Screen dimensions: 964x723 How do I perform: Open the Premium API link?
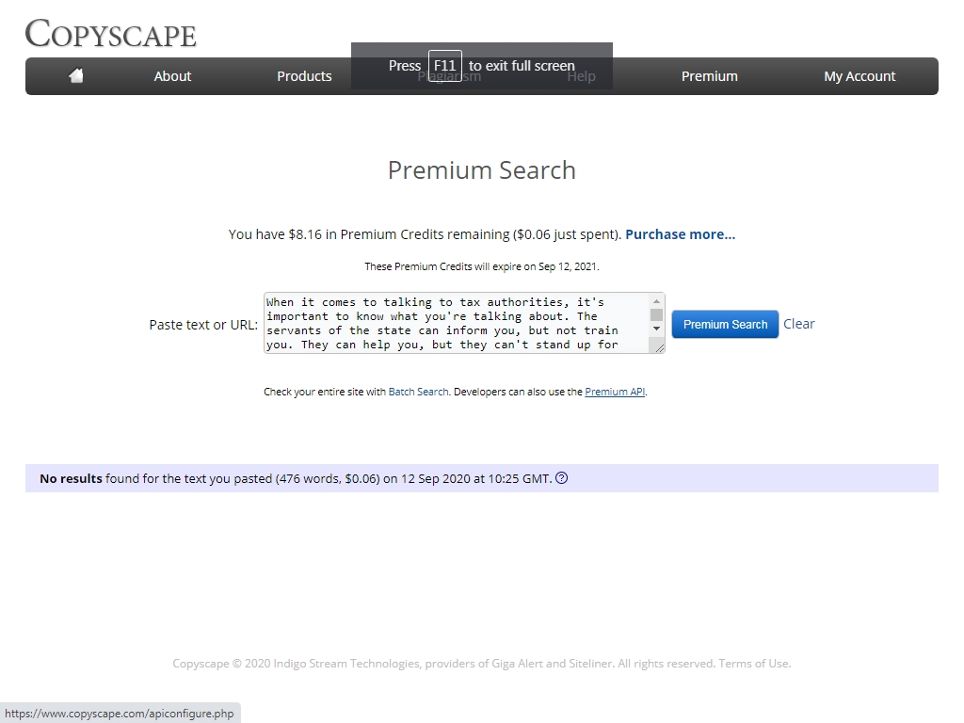(615, 392)
